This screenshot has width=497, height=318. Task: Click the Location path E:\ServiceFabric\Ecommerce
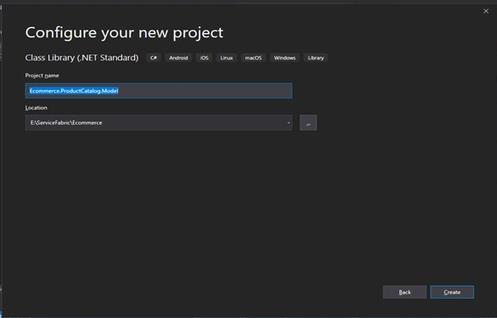(x=66, y=123)
